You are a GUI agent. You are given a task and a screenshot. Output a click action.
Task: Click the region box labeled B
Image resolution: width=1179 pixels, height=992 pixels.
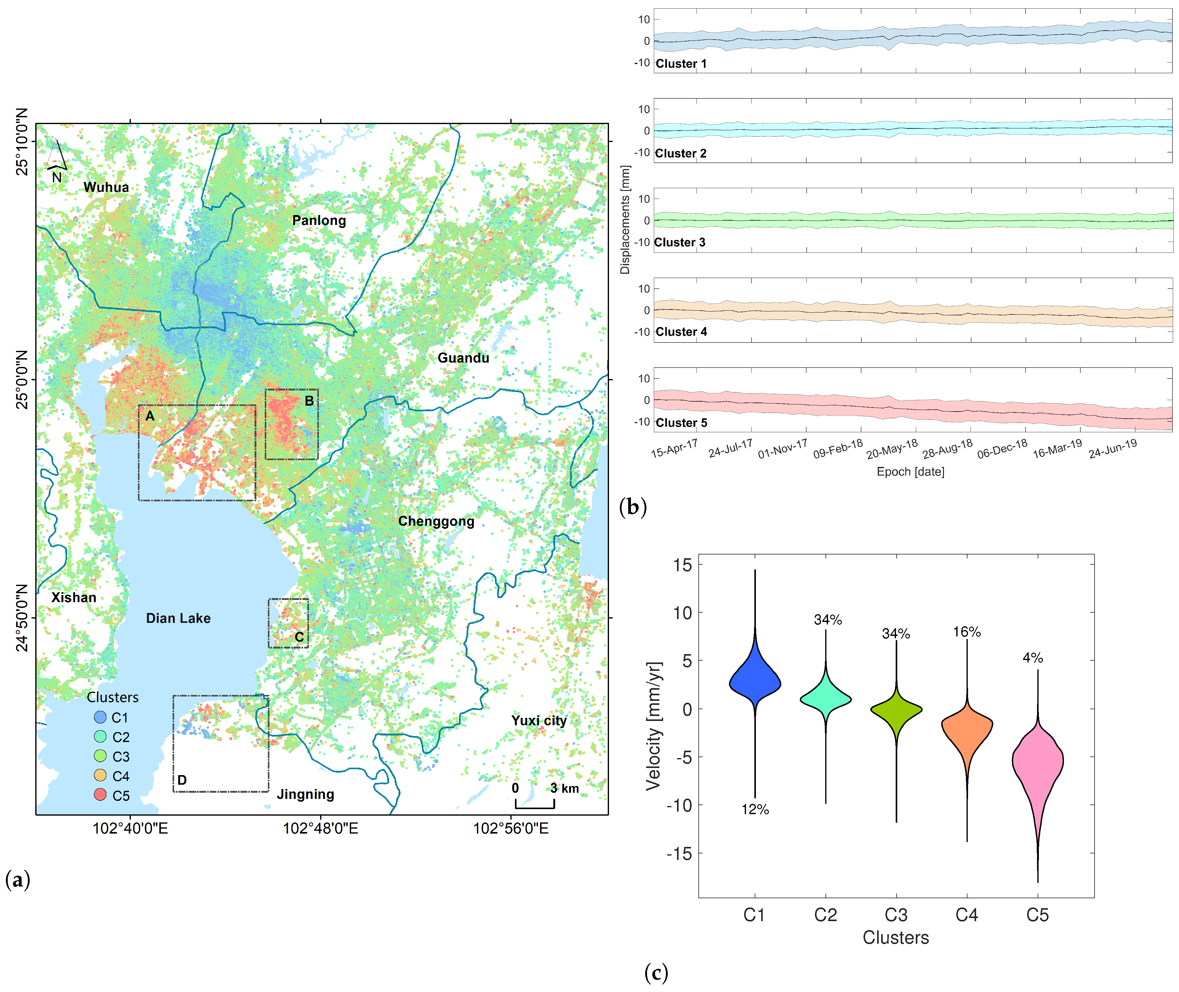[x=292, y=424]
